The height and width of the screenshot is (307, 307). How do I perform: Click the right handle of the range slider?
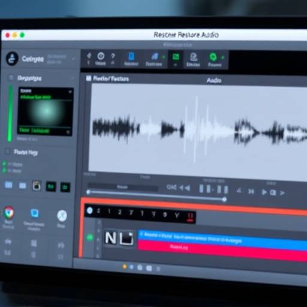click(x=224, y=199)
